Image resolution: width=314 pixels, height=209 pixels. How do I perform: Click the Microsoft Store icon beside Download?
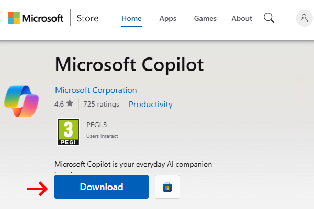coord(167,187)
